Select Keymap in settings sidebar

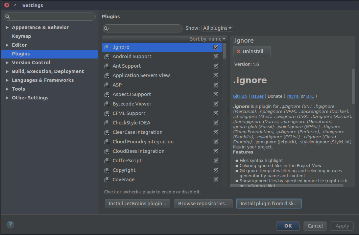click(x=21, y=36)
